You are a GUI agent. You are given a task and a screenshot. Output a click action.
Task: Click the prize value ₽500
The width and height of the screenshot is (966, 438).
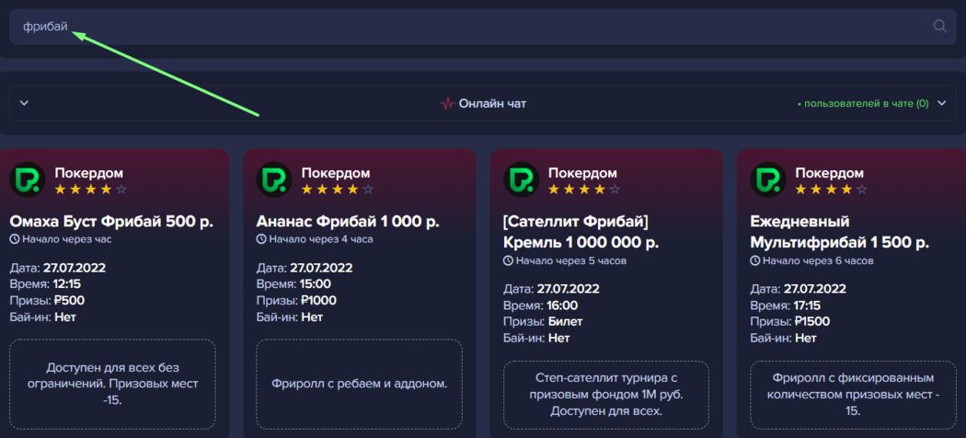(70, 301)
